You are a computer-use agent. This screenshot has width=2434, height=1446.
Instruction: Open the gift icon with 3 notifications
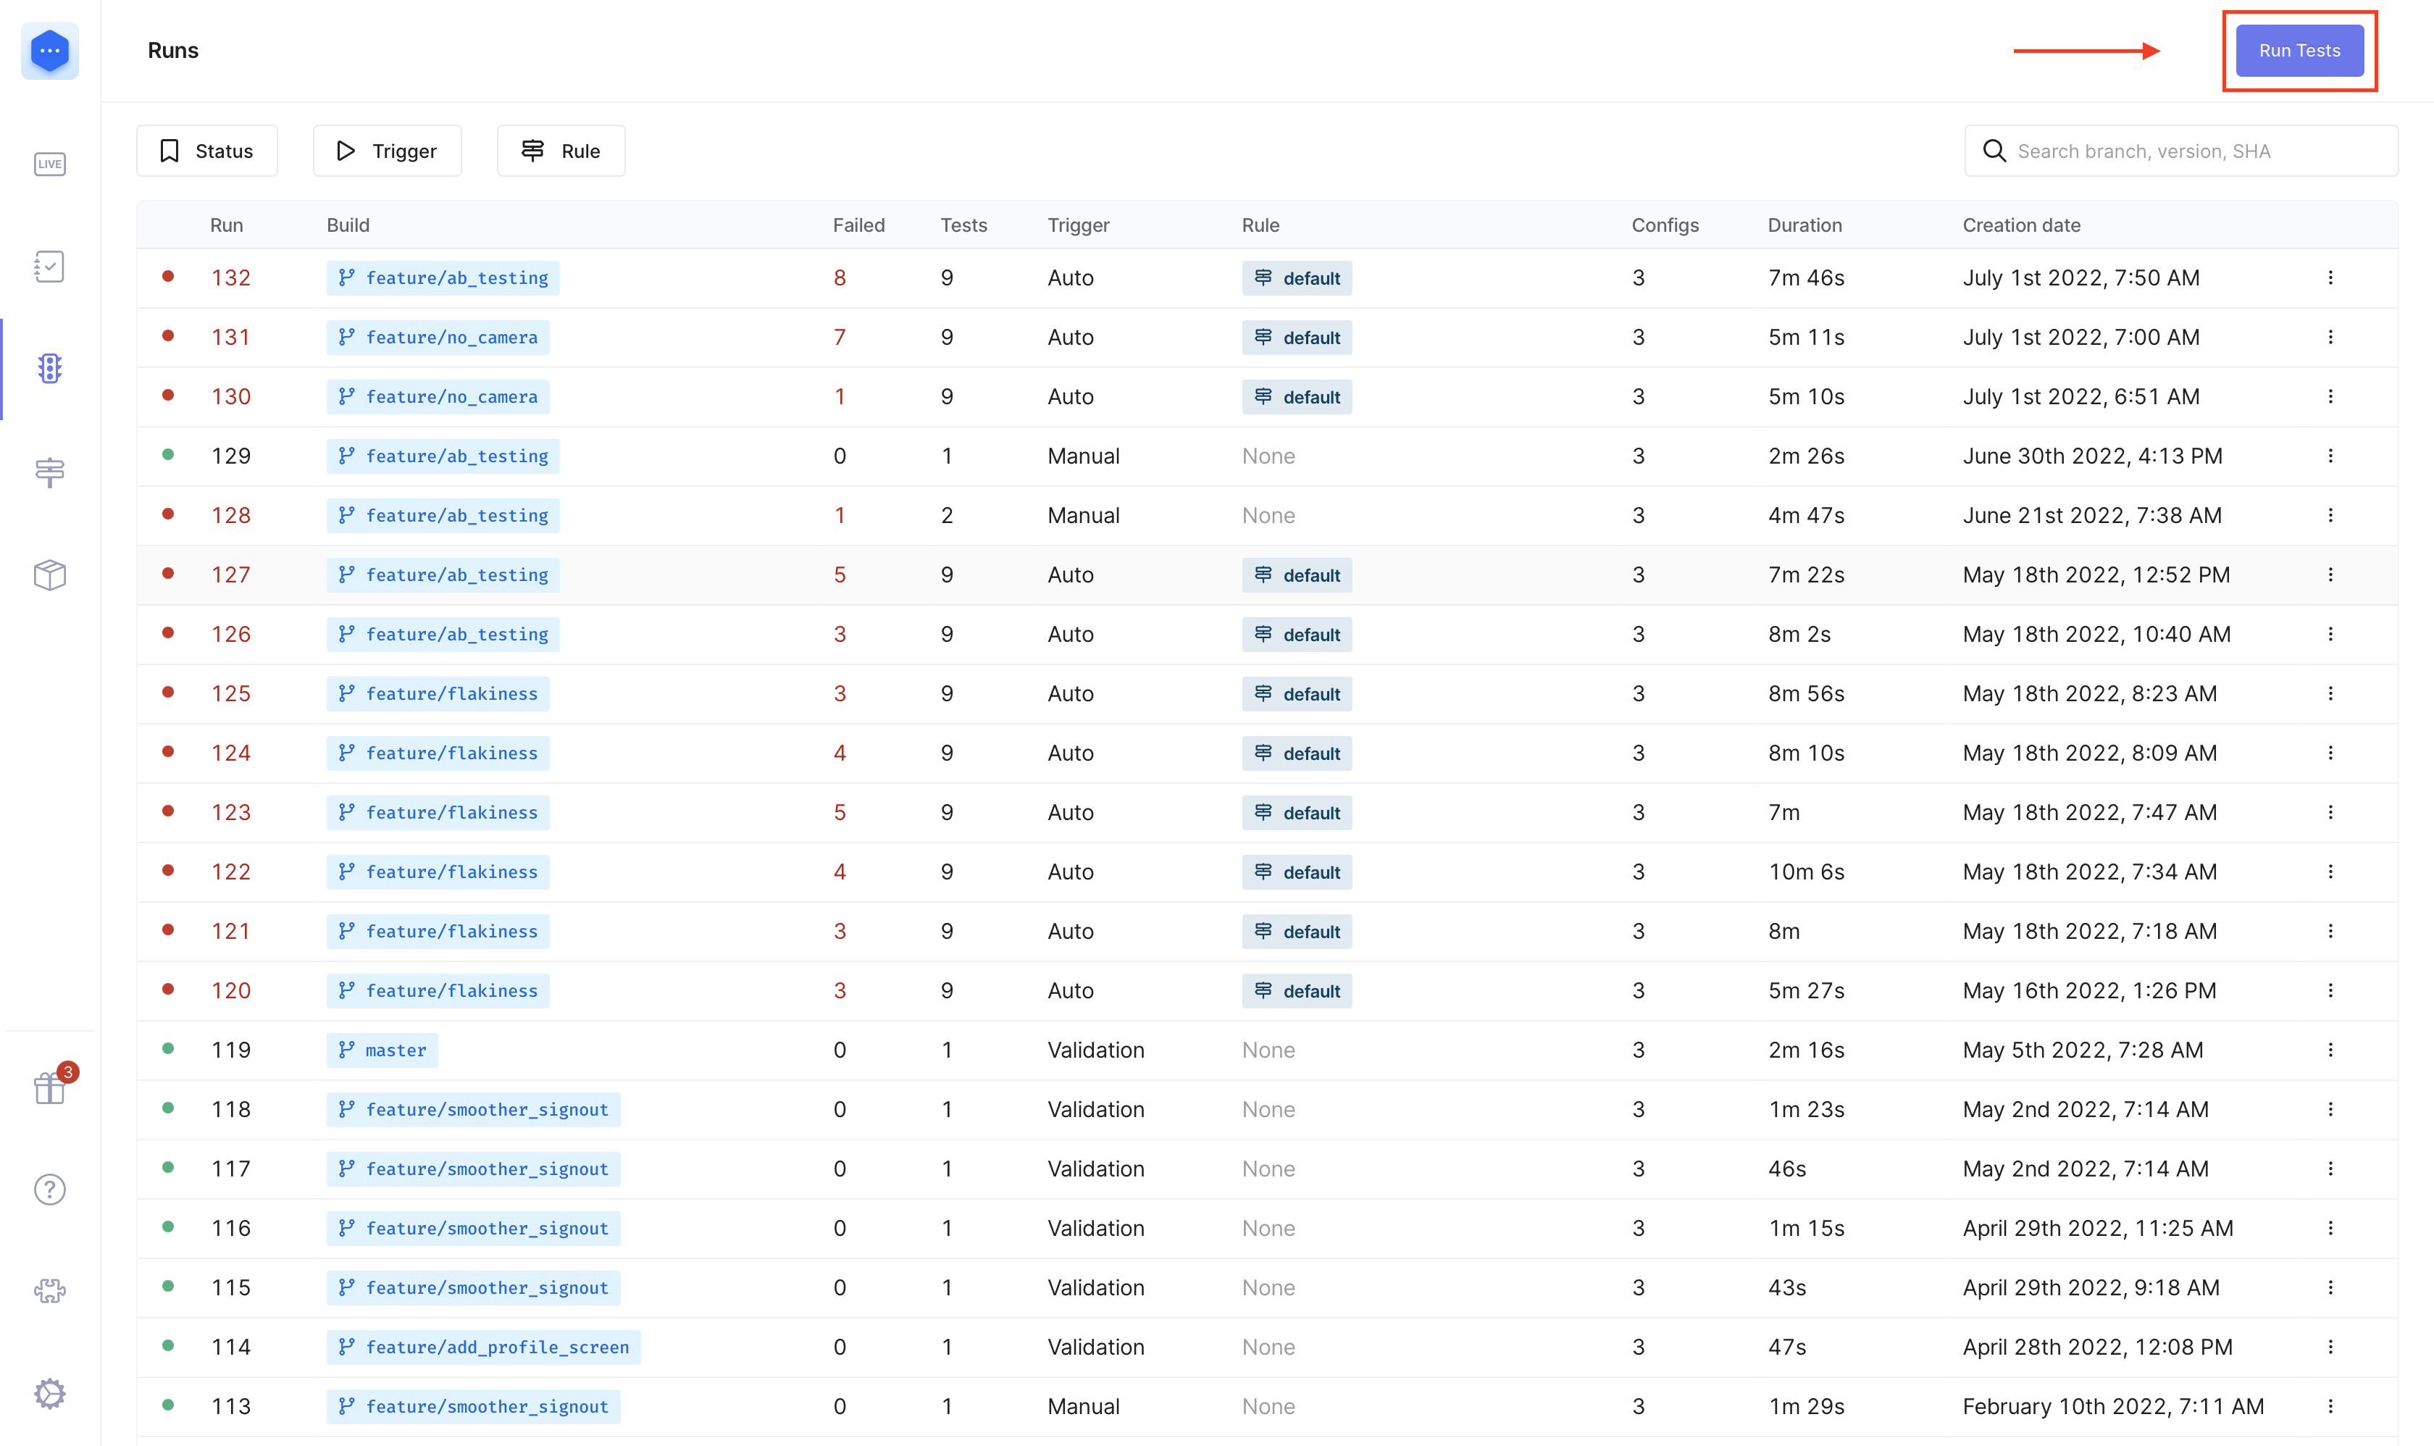50,1087
